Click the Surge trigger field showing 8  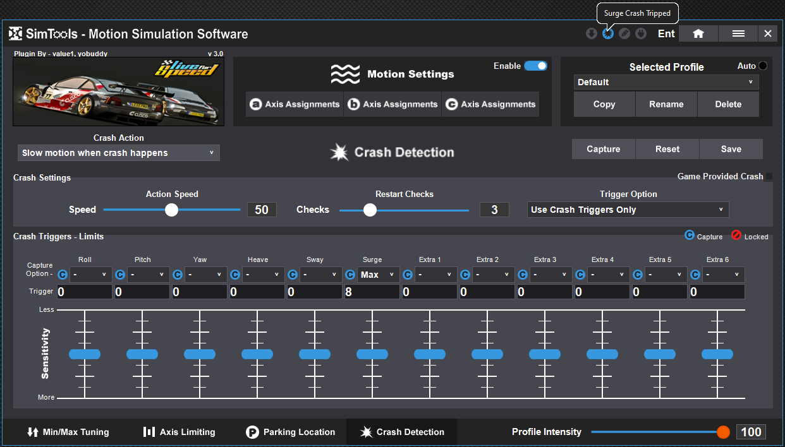[x=372, y=292]
